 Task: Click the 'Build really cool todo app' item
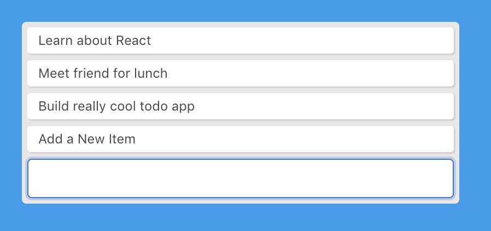coord(241,106)
